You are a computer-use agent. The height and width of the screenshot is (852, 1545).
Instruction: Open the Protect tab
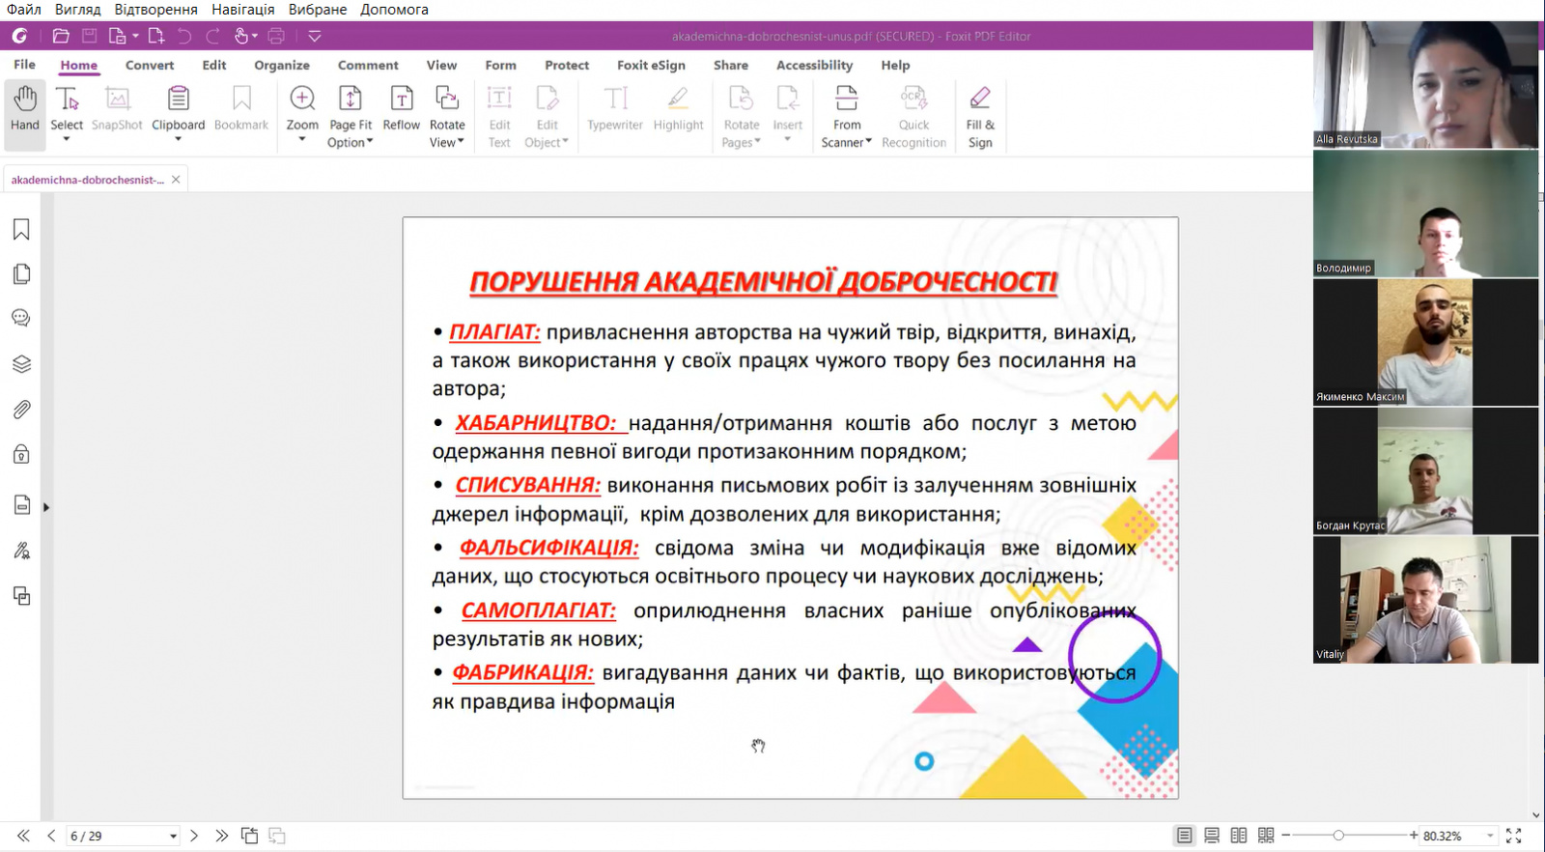click(x=567, y=65)
